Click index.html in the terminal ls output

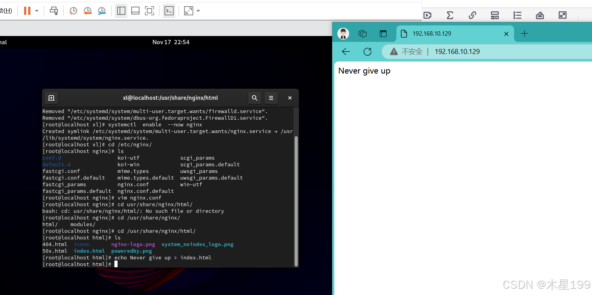click(x=89, y=251)
